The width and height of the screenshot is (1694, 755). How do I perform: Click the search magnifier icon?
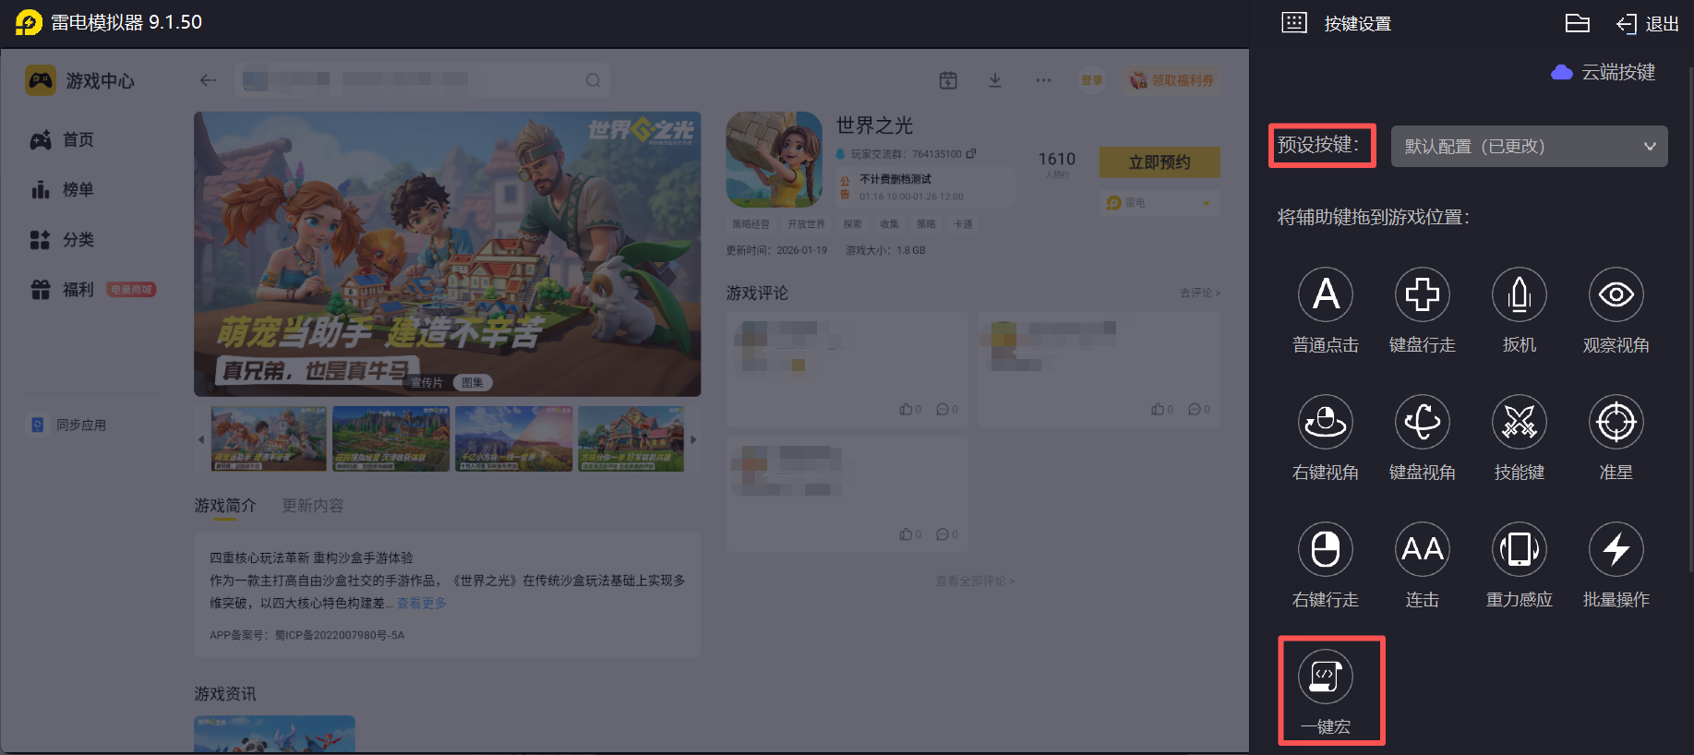pos(593,80)
